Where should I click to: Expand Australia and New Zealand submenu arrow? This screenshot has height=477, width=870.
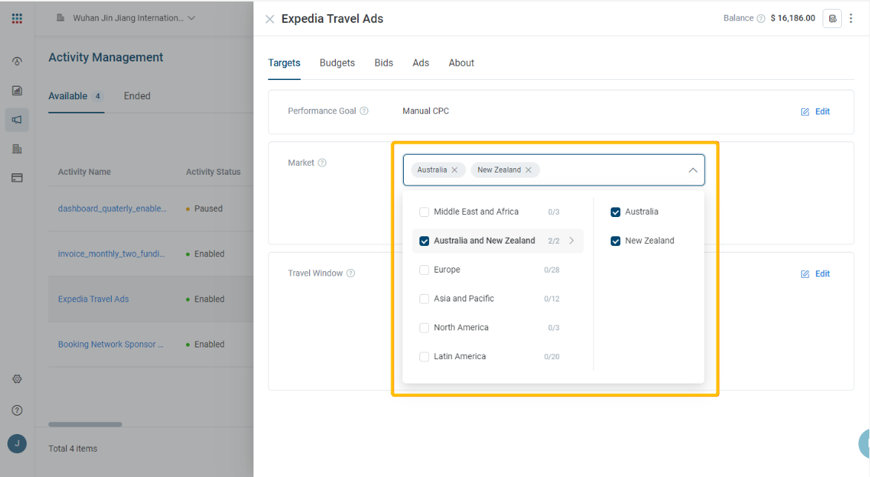pos(571,241)
